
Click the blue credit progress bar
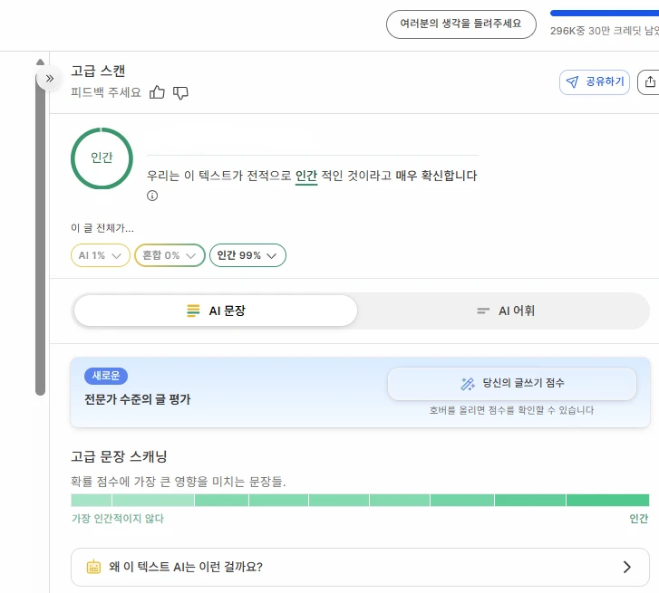[605, 13]
